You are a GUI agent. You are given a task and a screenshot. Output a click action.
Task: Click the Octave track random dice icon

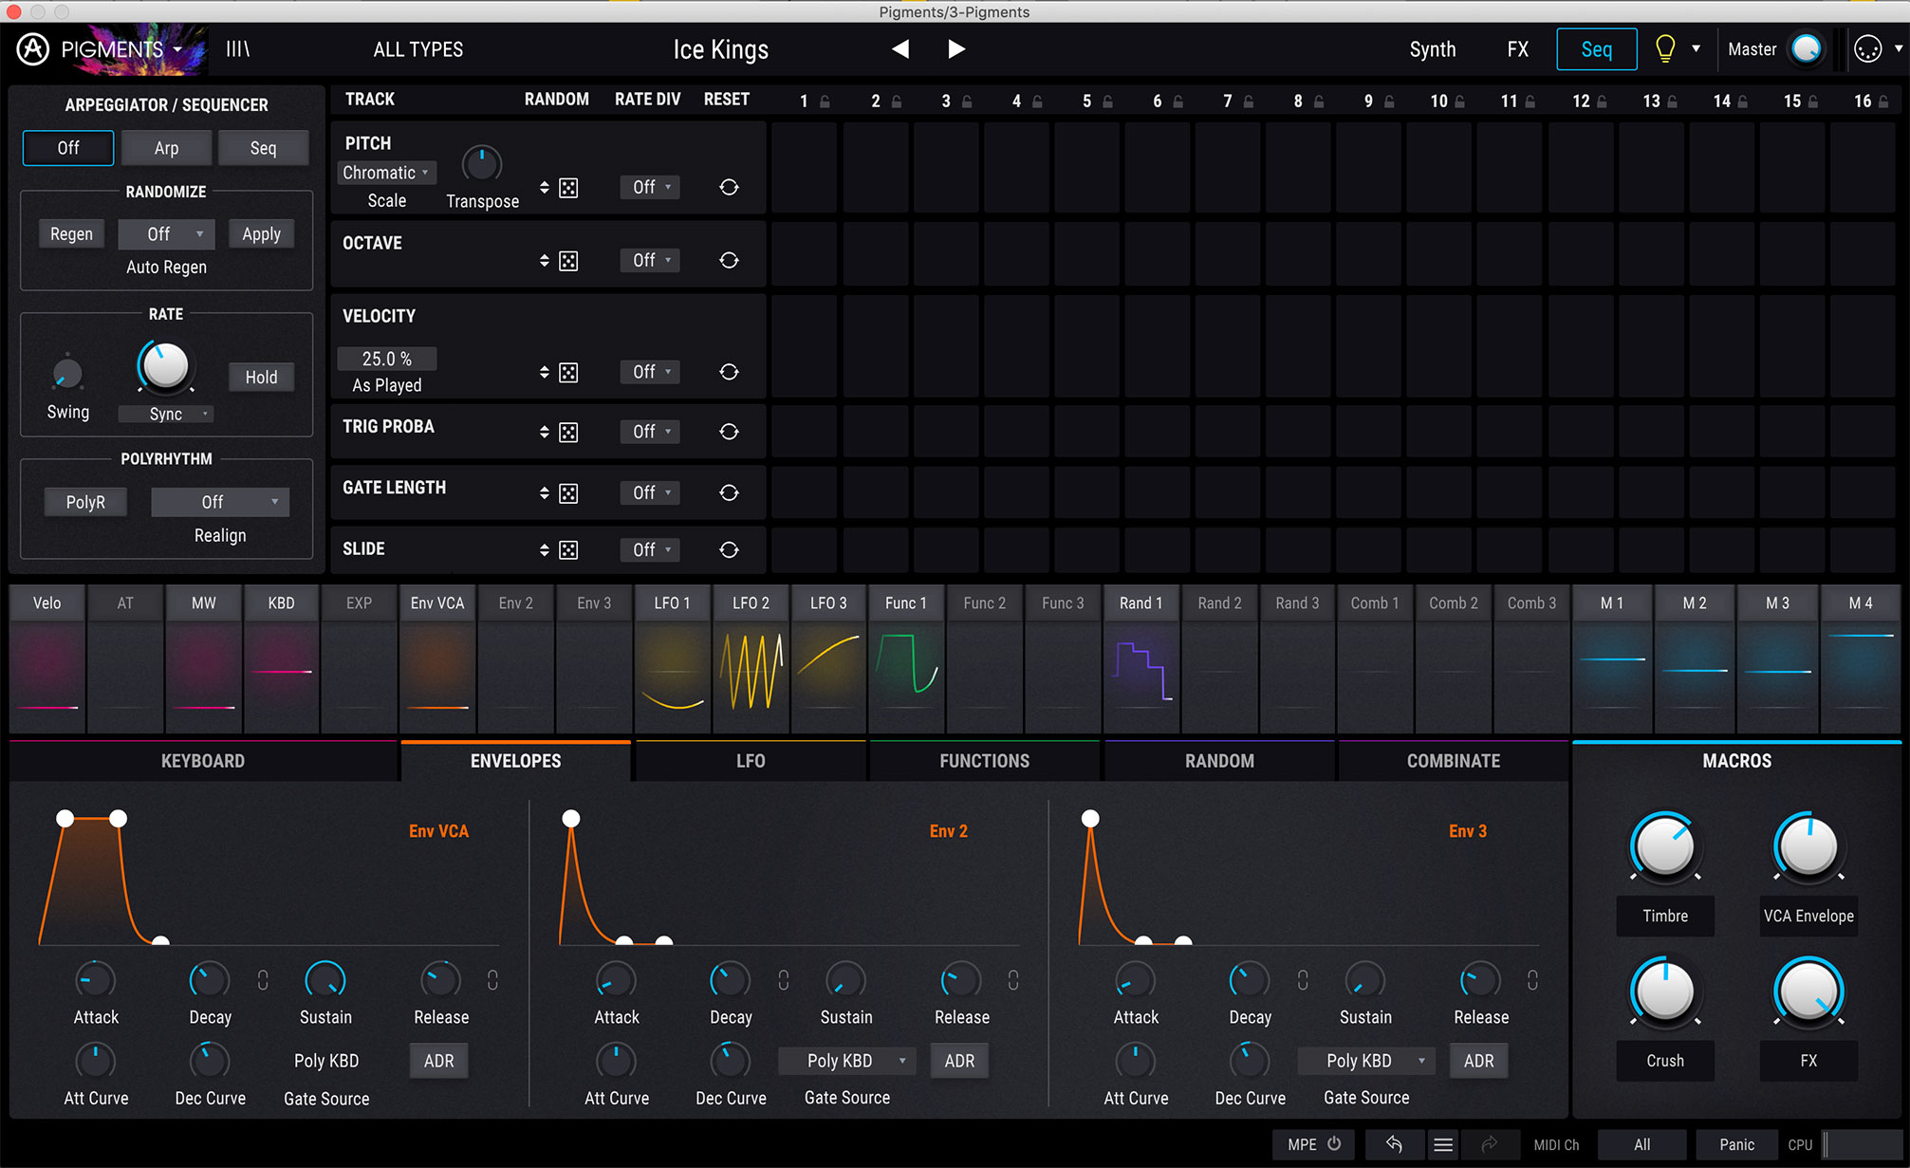pos(568,261)
